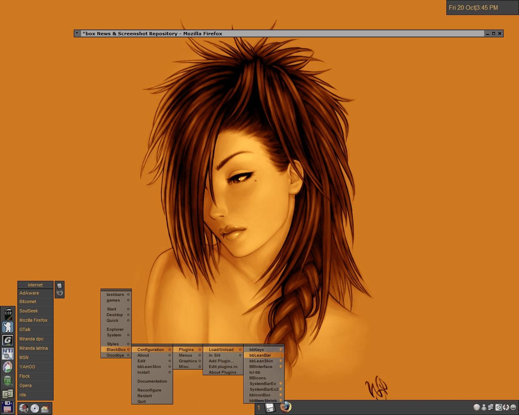Select About in the BlackBox menu
This screenshot has width=519, height=415.
click(x=152, y=355)
